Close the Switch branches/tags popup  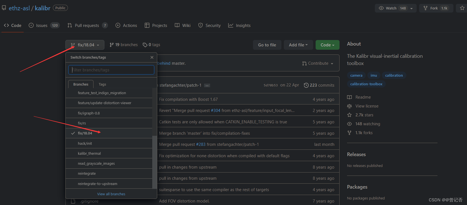pyautogui.click(x=152, y=57)
